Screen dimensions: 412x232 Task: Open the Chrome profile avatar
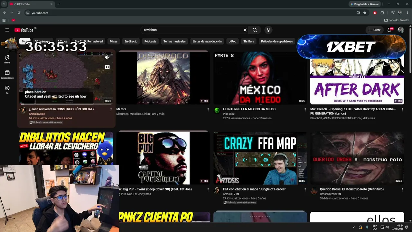pos(400,13)
